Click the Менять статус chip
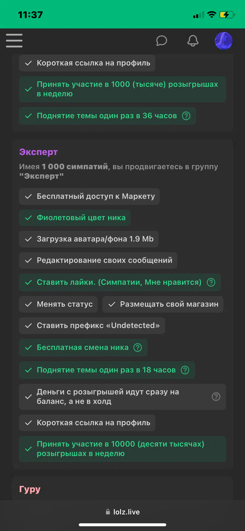The image size is (245, 531). (x=58, y=304)
